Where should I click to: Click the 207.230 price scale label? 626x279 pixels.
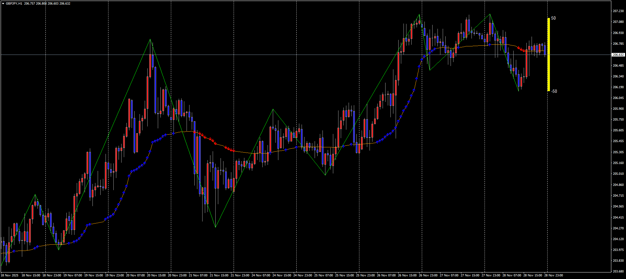[x=618, y=11]
